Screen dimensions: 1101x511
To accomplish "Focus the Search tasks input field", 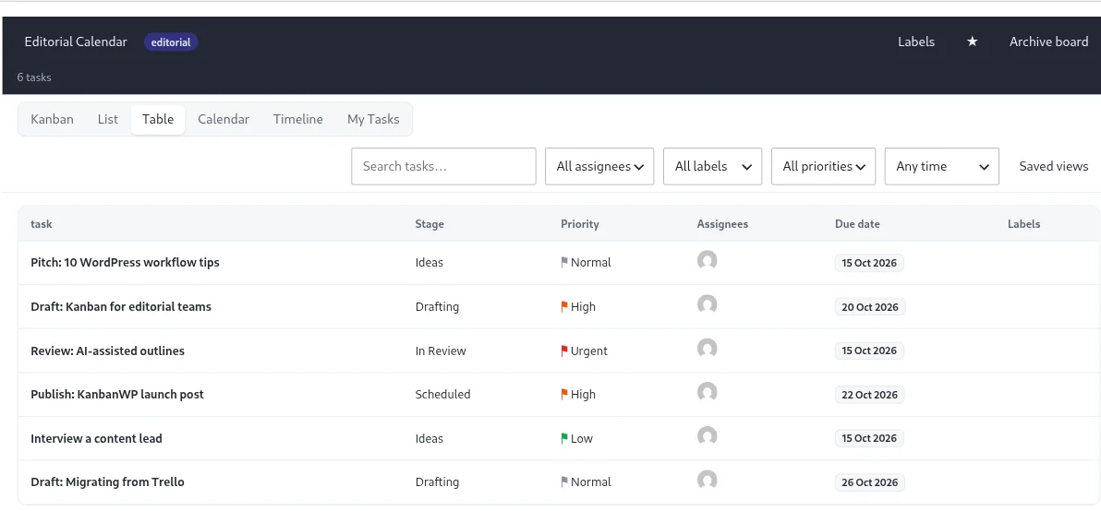I will click(443, 166).
